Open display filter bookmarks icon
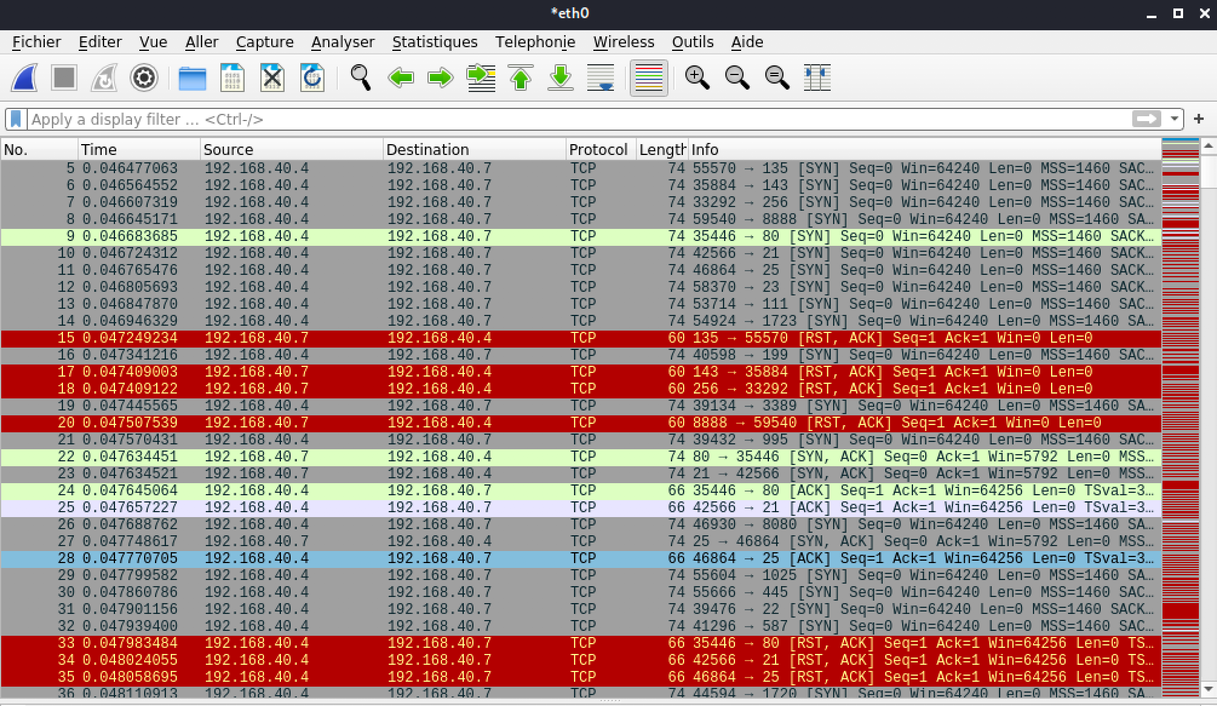 [x=16, y=119]
